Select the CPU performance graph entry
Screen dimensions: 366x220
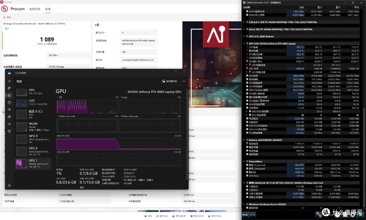(x=33, y=92)
